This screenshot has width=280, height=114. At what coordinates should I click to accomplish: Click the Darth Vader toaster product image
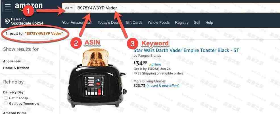tap(97, 78)
